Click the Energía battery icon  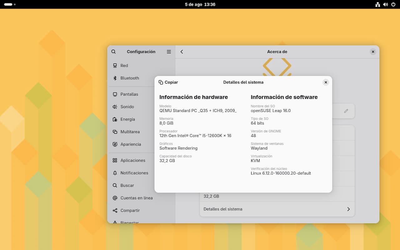tap(115, 119)
